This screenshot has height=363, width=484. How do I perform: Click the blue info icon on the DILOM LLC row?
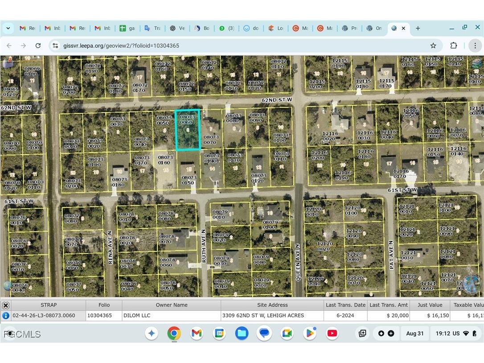[x=6, y=315]
